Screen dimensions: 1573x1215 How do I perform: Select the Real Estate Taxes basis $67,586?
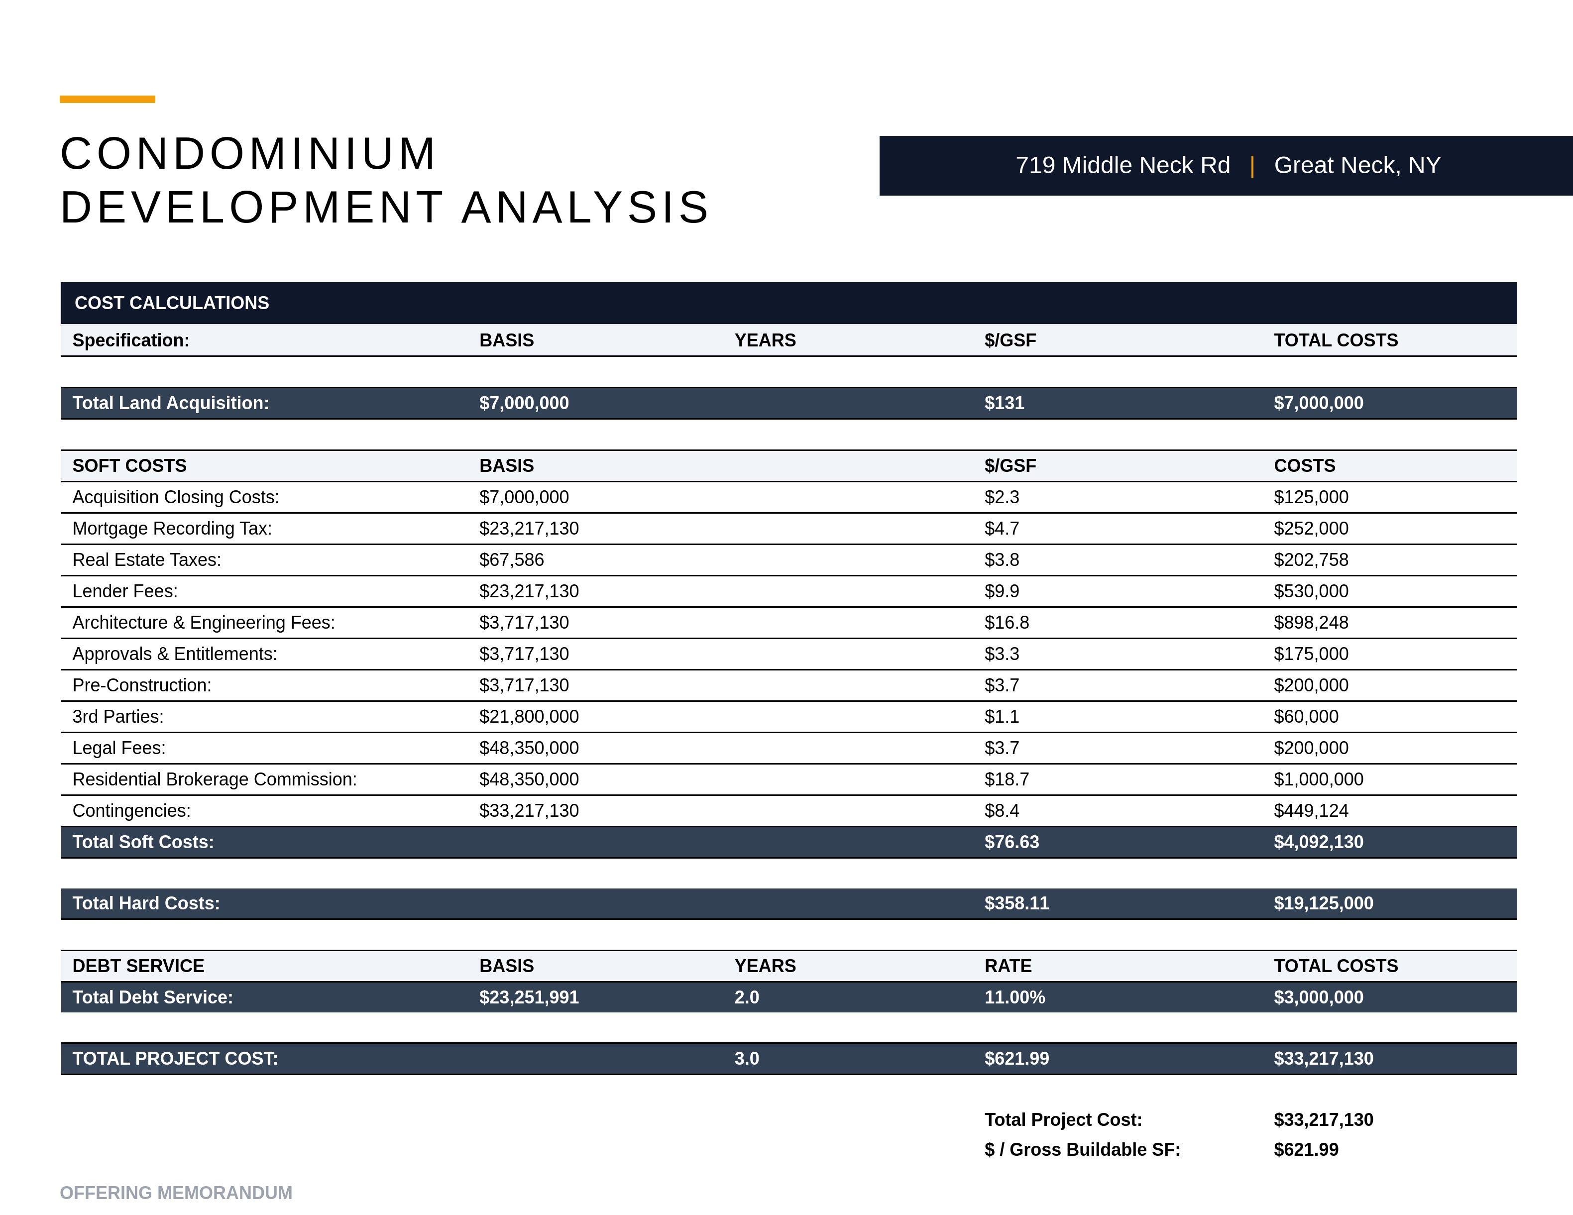click(x=511, y=560)
